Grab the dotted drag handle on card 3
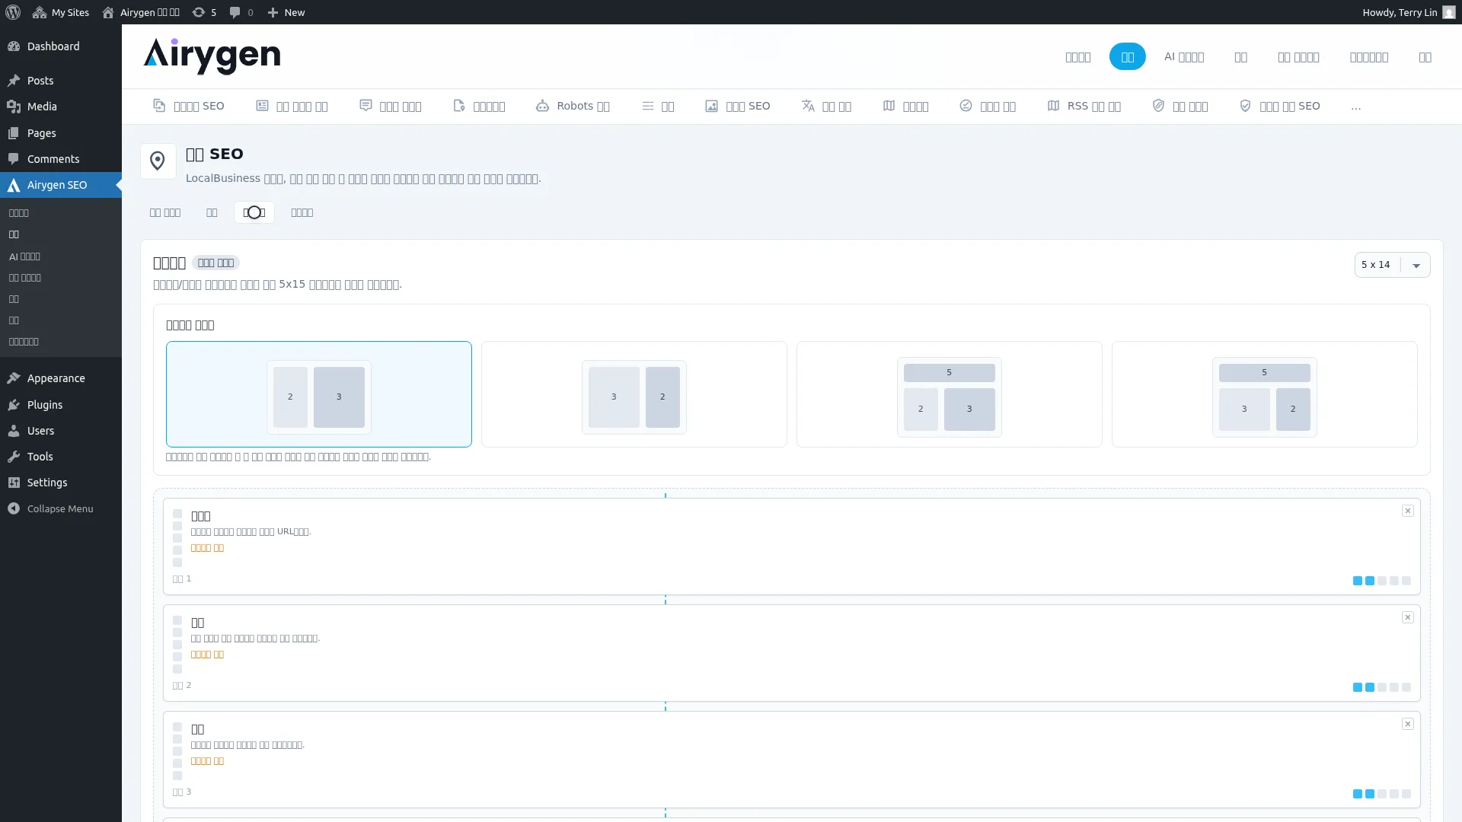 177,751
